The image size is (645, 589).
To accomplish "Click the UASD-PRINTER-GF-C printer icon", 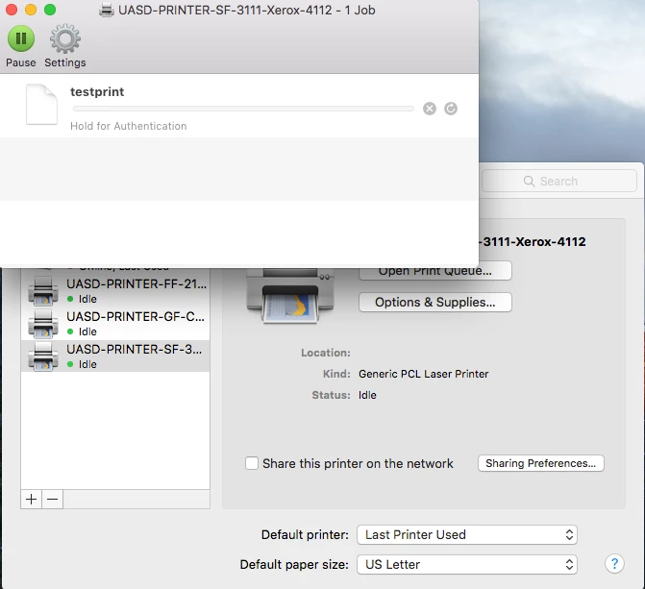I will point(43,324).
